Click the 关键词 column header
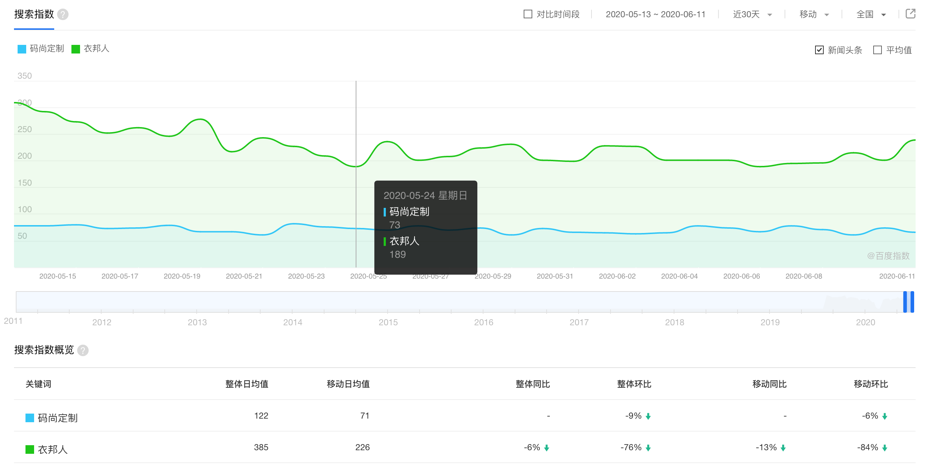 pyautogui.click(x=38, y=384)
